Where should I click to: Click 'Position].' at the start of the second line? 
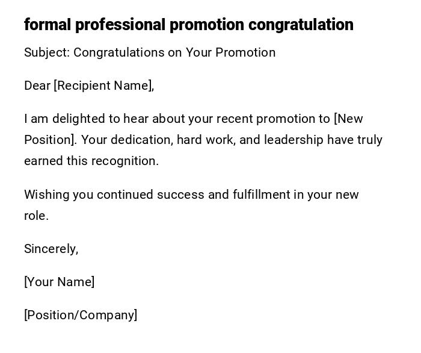tap(51, 140)
